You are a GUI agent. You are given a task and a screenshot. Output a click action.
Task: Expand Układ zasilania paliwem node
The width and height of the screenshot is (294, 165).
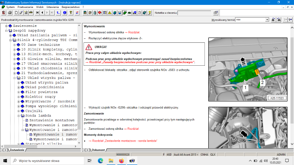pos(11,35)
